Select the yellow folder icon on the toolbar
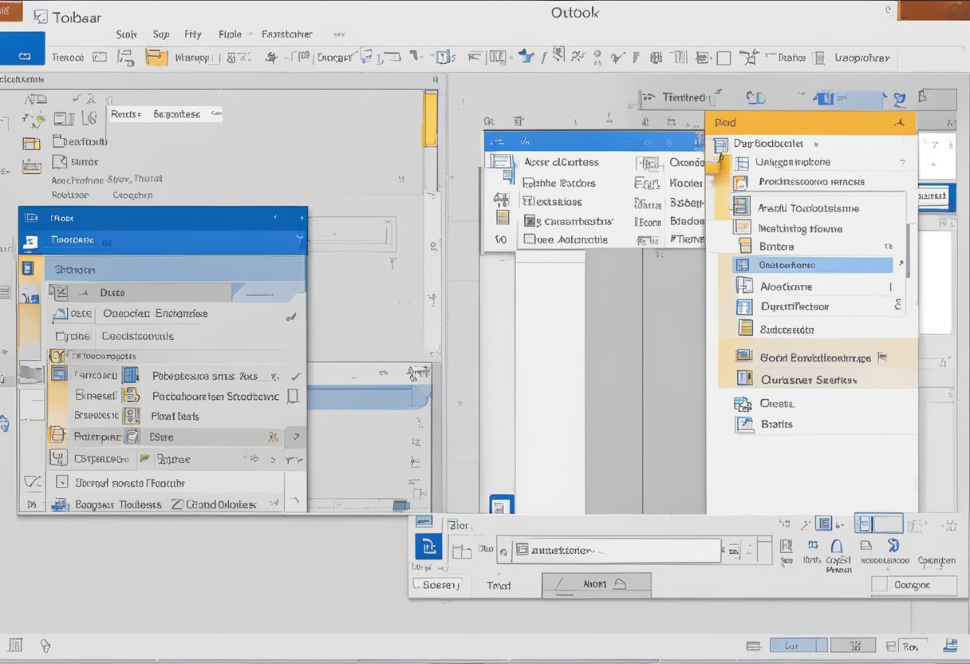 pyautogui.click(x=156, y=57)
